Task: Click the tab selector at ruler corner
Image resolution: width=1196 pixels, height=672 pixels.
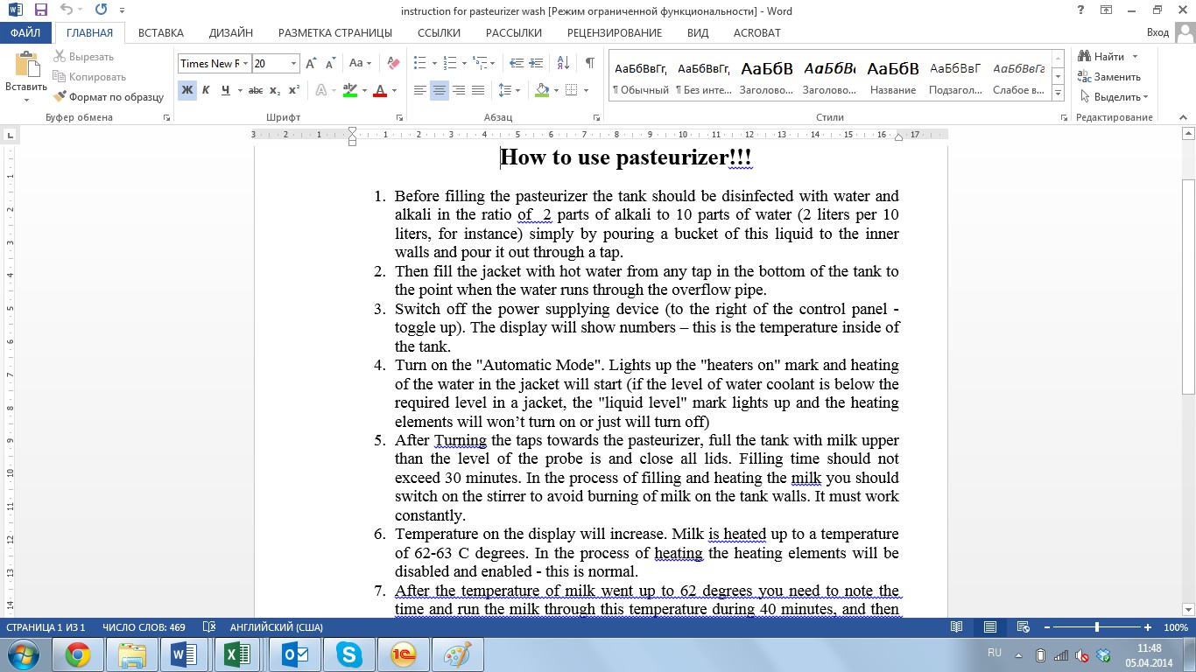Action: tap(10, 136)
